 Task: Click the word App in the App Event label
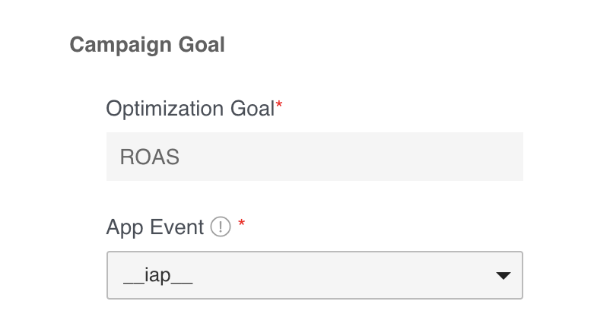[x=125, y=227]
